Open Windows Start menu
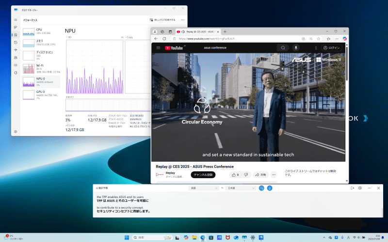This screenshot has width=388, height=242. (x=127, y=238)
